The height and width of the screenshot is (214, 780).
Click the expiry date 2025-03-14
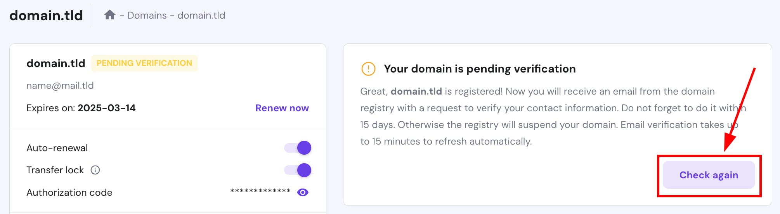pyautogui.click(x=107, y=108)
